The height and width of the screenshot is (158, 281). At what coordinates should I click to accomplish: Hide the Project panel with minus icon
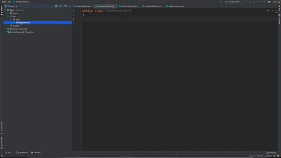tap(69, 6)
